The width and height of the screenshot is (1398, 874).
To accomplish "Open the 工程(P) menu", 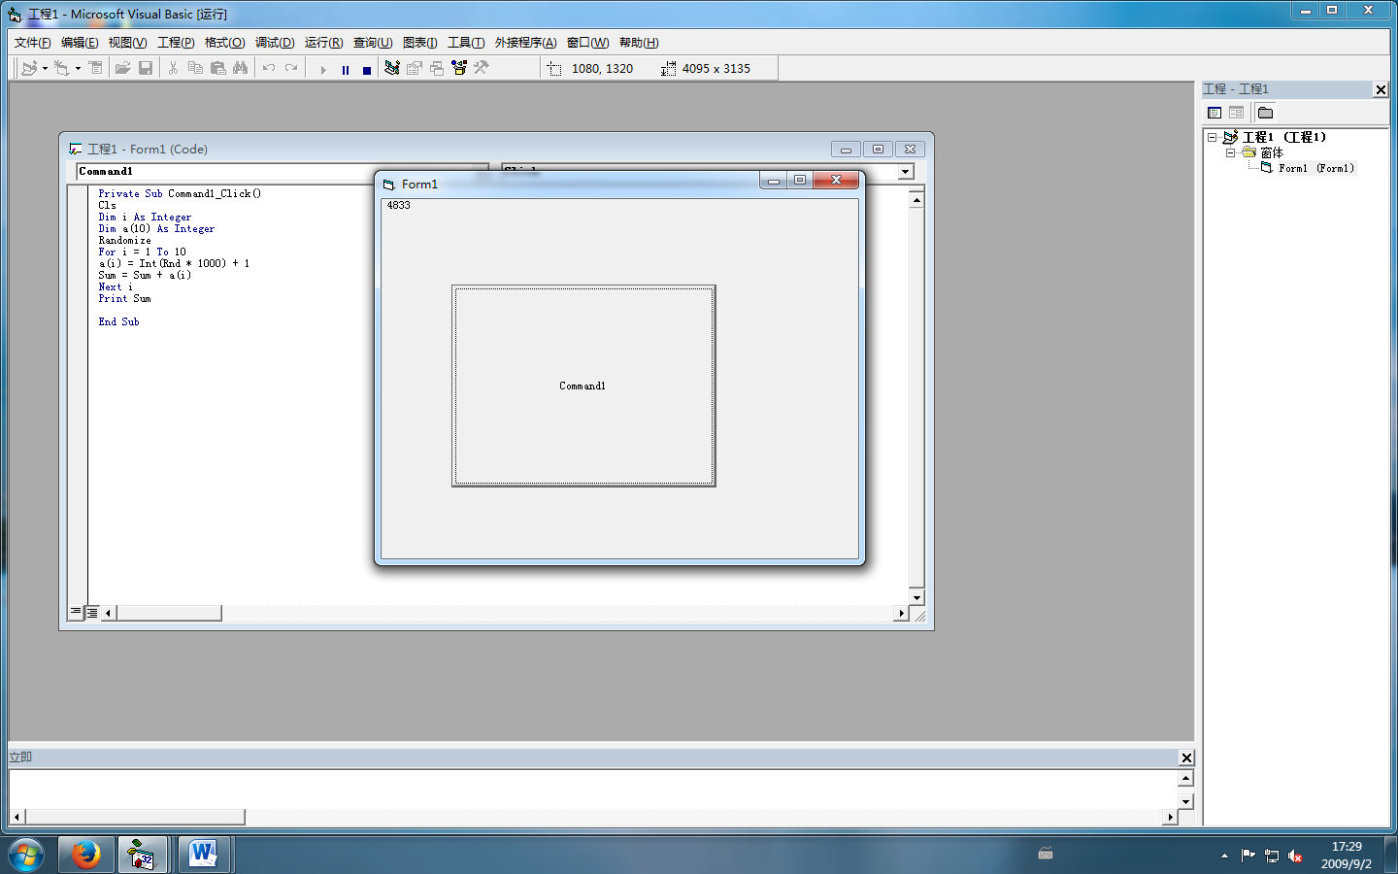I will (176, 43).
